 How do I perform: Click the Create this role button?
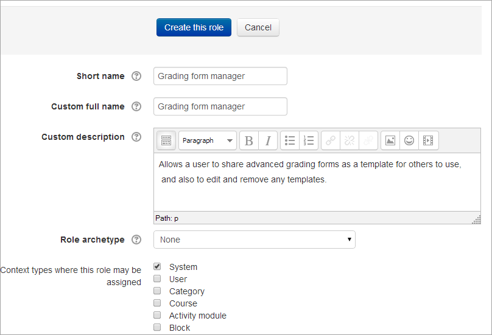click(x=194, y=27)
